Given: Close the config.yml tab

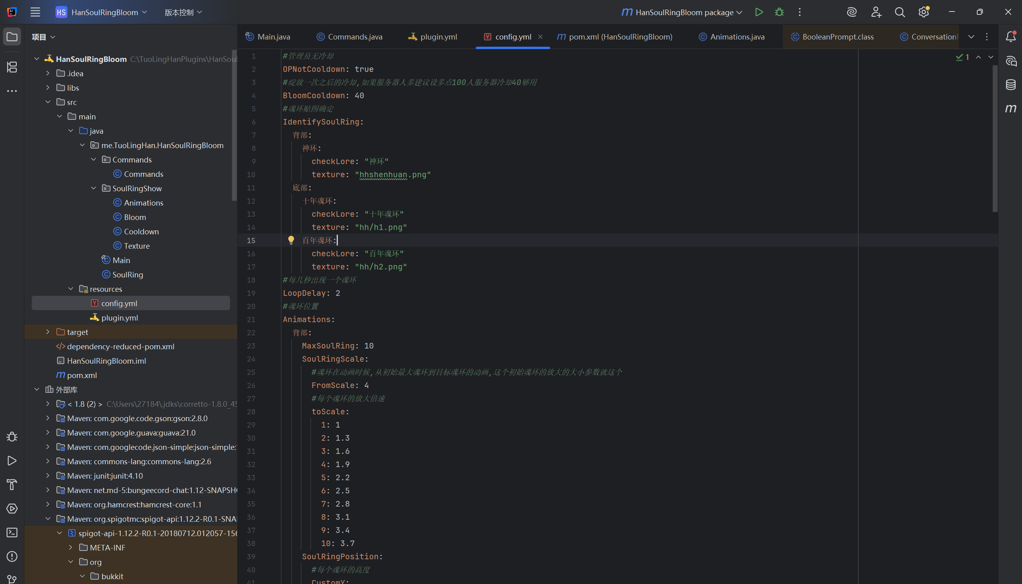Looking at the screenshot, I should (x=540, y=37).
